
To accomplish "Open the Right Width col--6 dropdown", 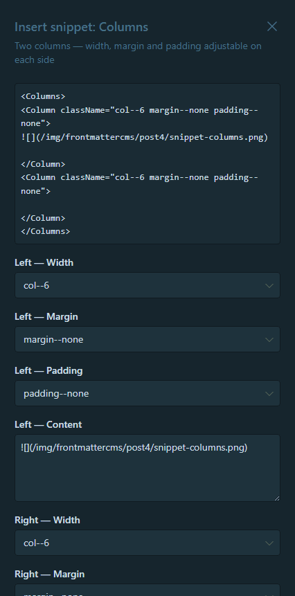I will point(147,543).
